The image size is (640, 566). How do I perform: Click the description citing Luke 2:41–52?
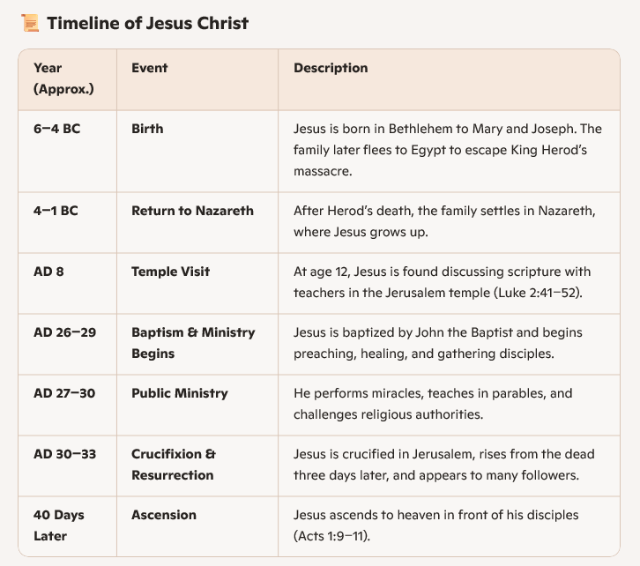tap(442, 282)
